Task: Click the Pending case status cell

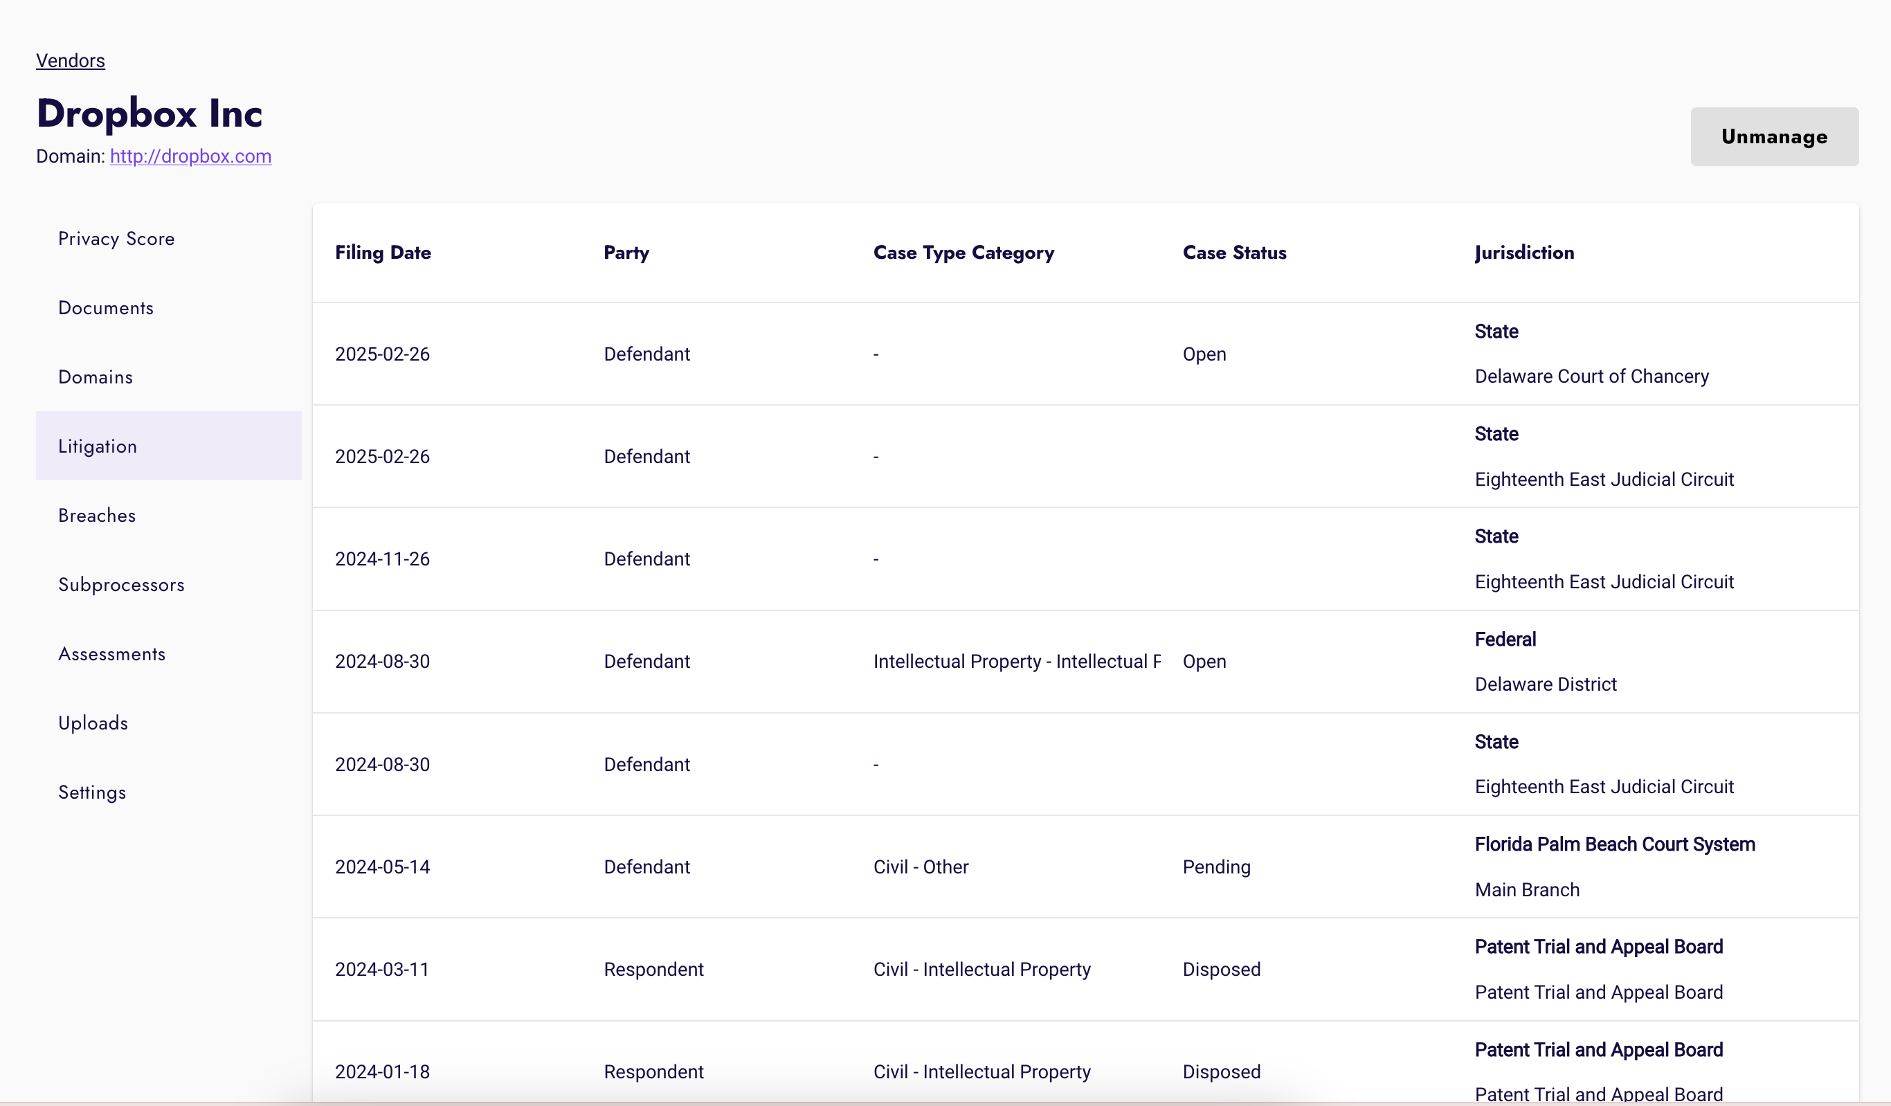Action: pyautogui.click(x=1216, y=867)
